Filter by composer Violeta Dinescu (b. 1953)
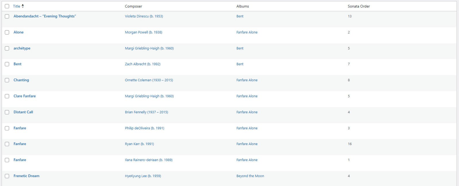Image resolution: width=459 pixels, height=186 pixels. [x=144, y=16]
